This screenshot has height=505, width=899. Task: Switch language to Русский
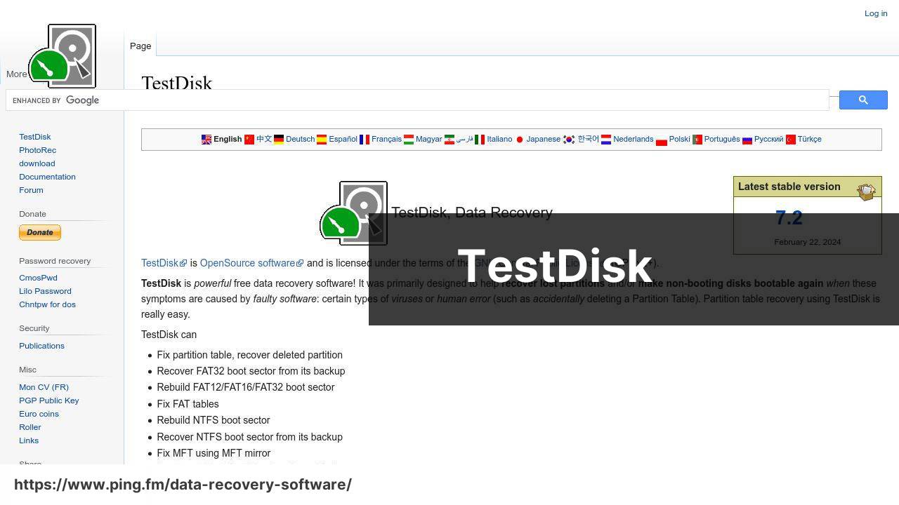coord(768,139)
